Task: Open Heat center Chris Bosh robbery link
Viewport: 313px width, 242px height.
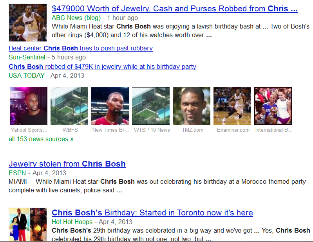Action: pos(81,48)
